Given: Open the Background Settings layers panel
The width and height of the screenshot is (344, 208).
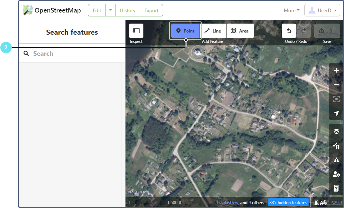Looking at the screenshot, I should tap(336, 131).
